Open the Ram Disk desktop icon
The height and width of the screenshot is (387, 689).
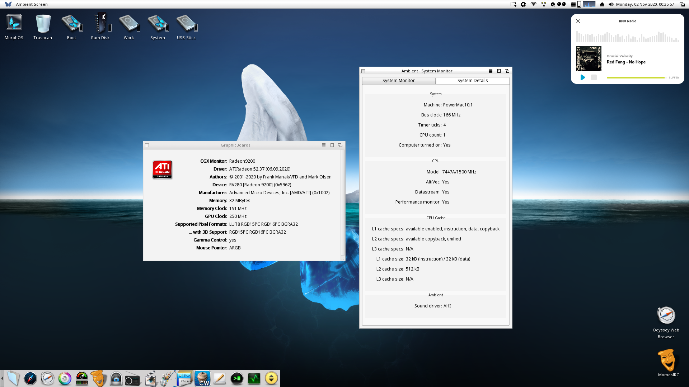pyautogui.click(x=100, y=24)
